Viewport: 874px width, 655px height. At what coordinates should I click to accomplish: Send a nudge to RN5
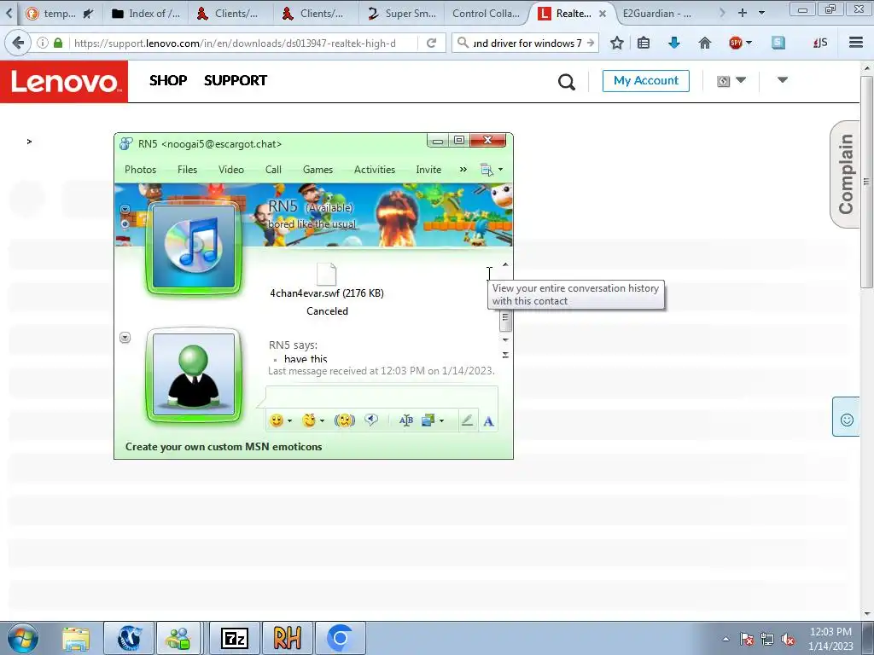tap(345, 420)
